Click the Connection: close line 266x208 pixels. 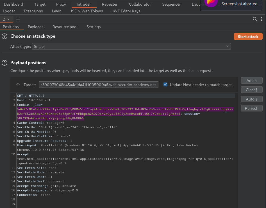pos(34,195)
